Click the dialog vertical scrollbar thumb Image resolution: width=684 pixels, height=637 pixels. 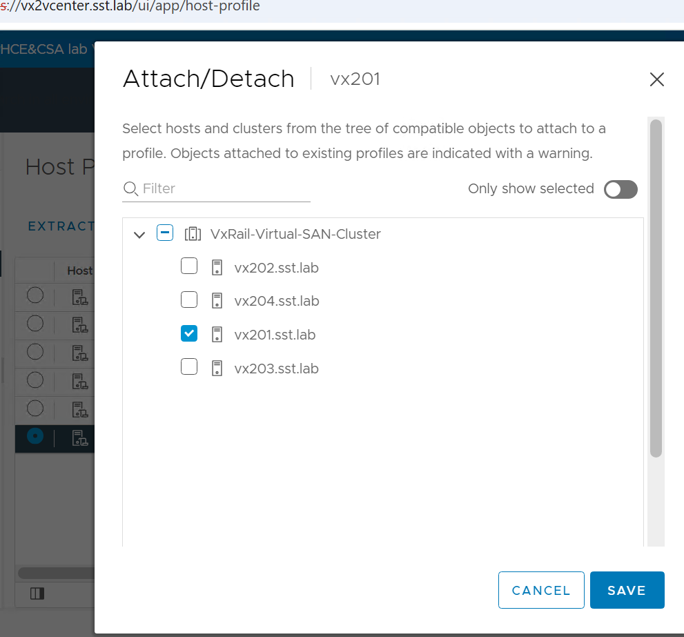point(656,288)
